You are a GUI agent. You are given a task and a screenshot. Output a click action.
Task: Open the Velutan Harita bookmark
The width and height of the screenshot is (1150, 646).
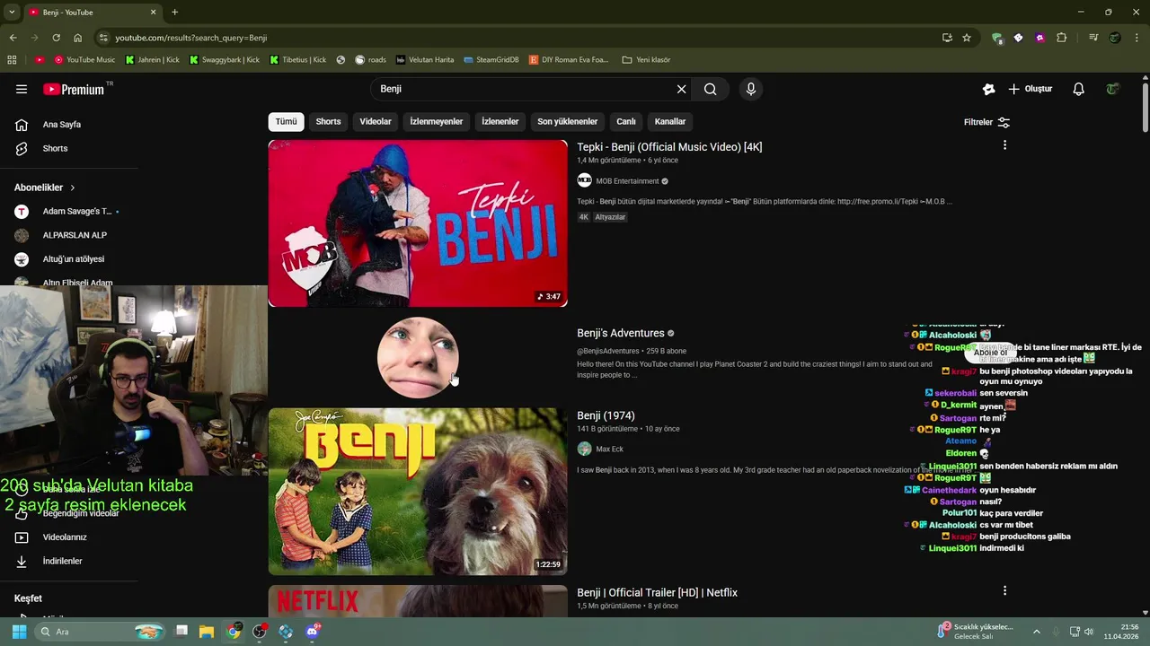pos(425,60)
